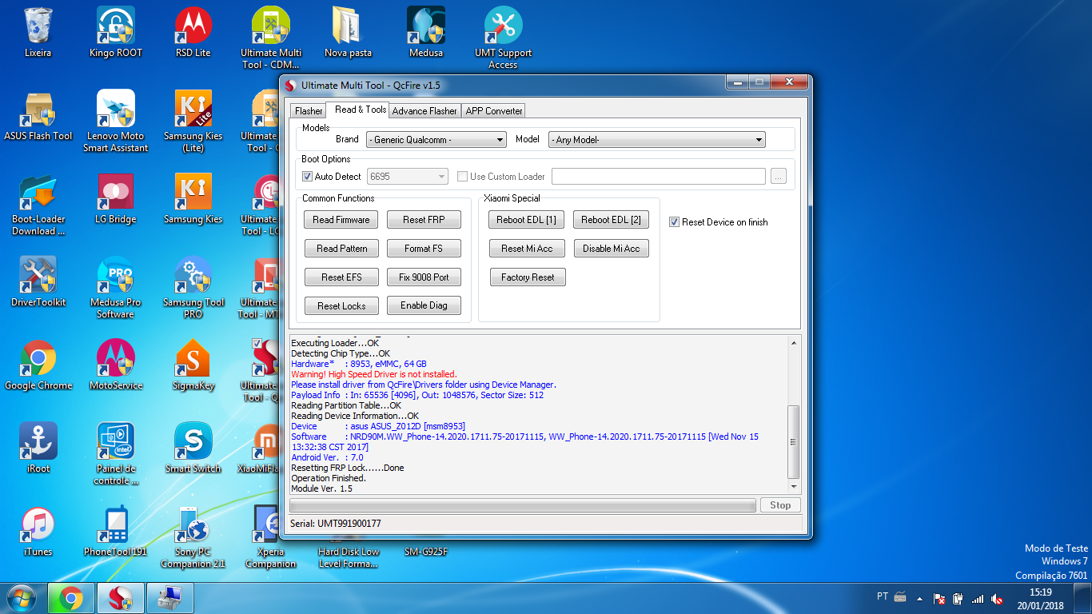Open the network signal tray icon

[977, 598]
